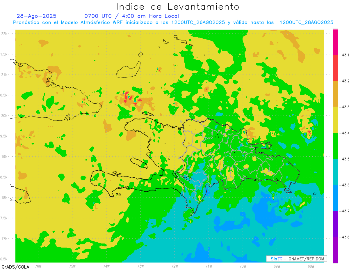This screenshot has height=270, width=349.
Task: Select the '75W' longitude label
Action: pyautogui.click(x=72, y=266)
